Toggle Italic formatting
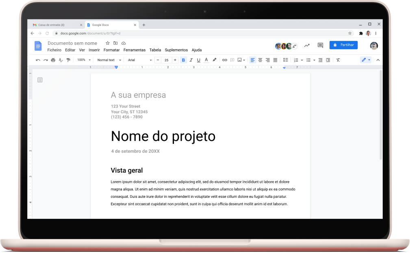410x253 pixels. (x=191, y=60)
